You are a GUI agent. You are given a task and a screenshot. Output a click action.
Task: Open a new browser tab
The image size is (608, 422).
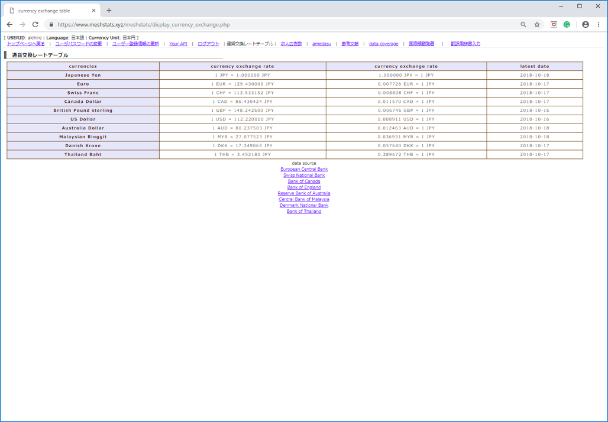[x=109, y=11]
